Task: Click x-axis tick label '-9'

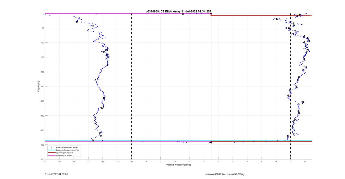Action: (x=146, y=162)
